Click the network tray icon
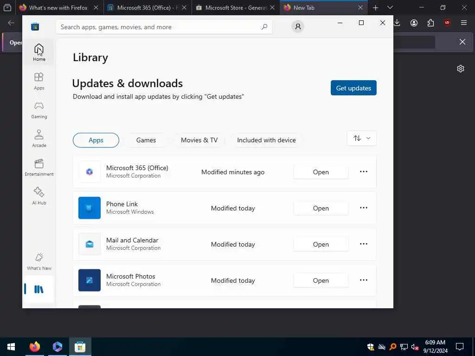The height and width of the screenshot is (356, 475). click(x=404, y=347)
